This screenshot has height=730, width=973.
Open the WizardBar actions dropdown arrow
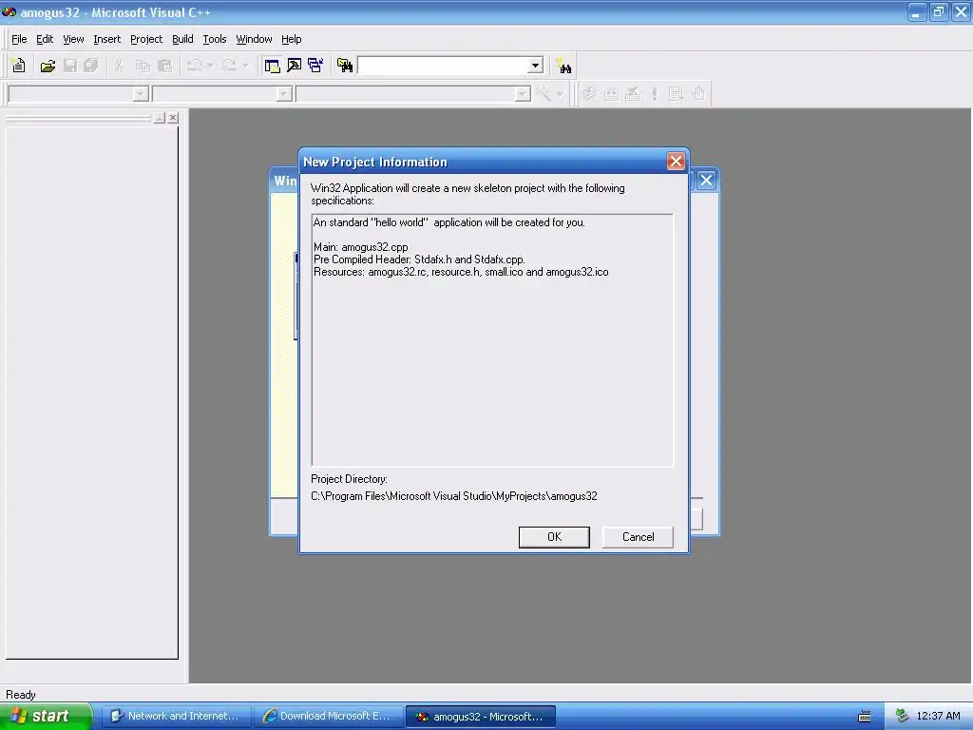(x=560, y=94)
